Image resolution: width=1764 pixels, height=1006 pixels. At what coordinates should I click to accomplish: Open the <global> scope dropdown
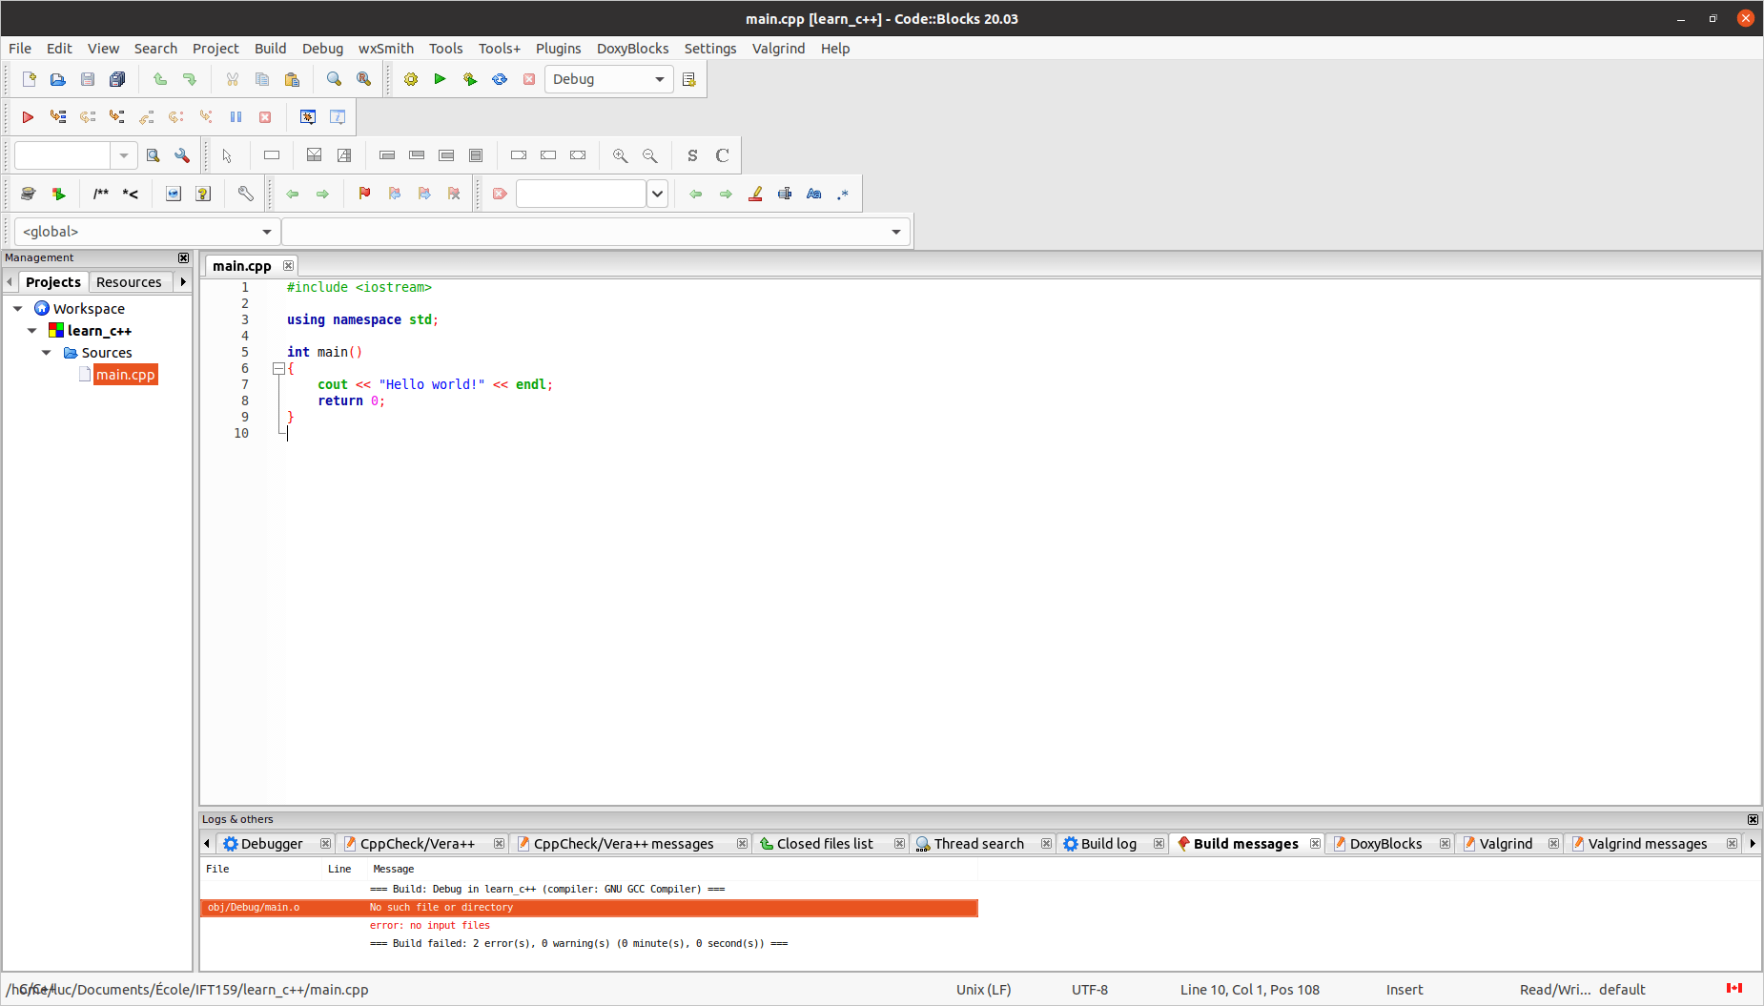[266, 231]
